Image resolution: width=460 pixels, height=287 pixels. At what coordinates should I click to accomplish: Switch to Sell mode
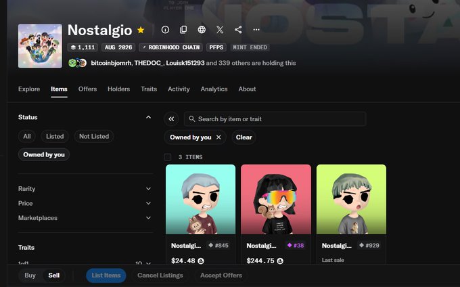(54, 275)
